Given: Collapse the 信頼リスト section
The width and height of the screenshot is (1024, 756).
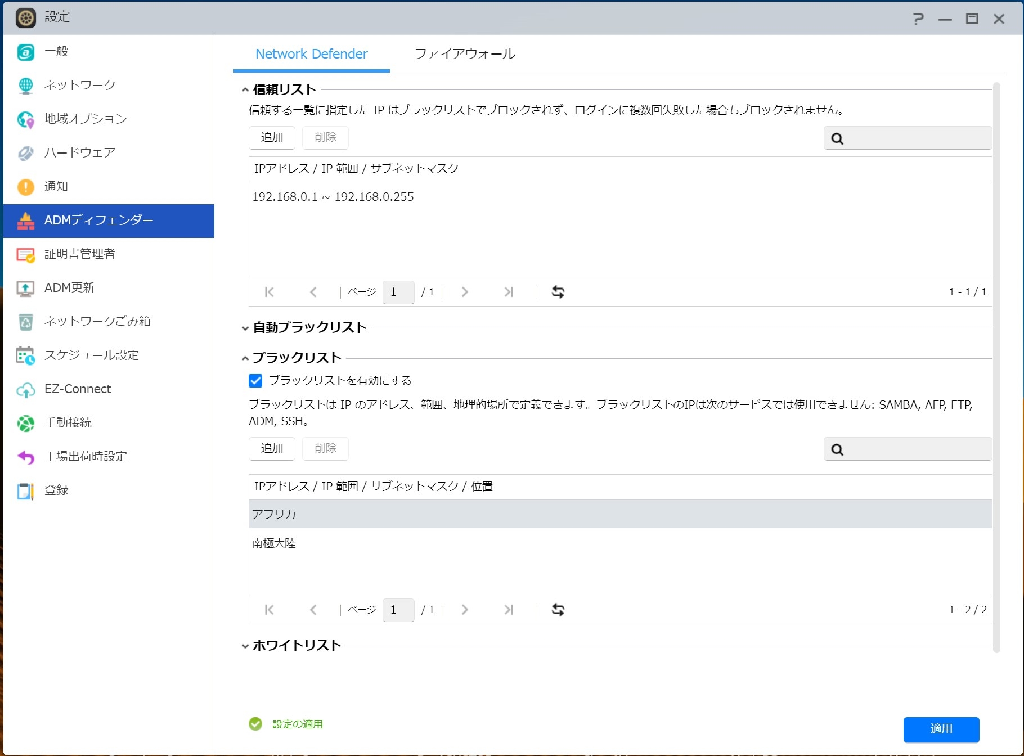Looking at the screenshot, I should [x=245, y=90].
